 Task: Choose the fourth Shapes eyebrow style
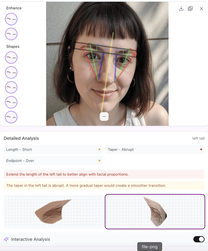pyautogui.click(x=11, y=102)
